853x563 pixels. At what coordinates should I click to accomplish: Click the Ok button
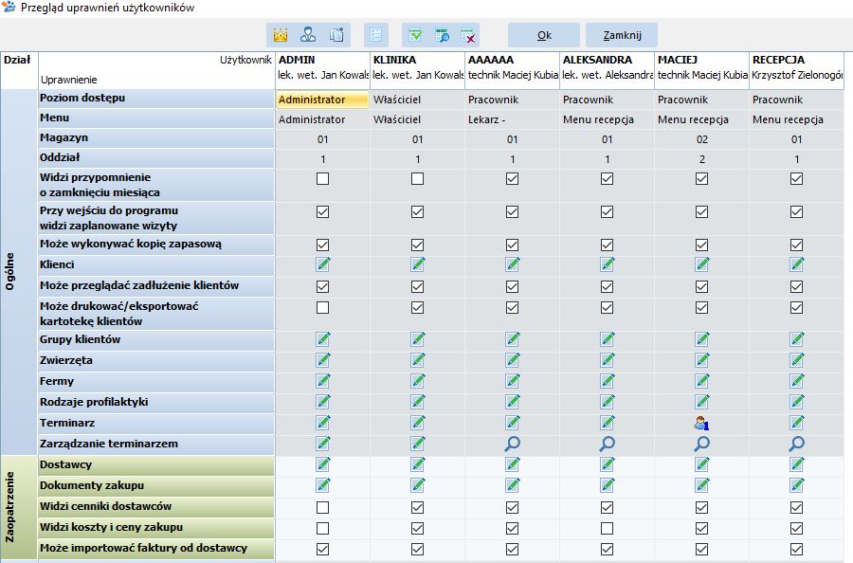[x=544, y=35]
